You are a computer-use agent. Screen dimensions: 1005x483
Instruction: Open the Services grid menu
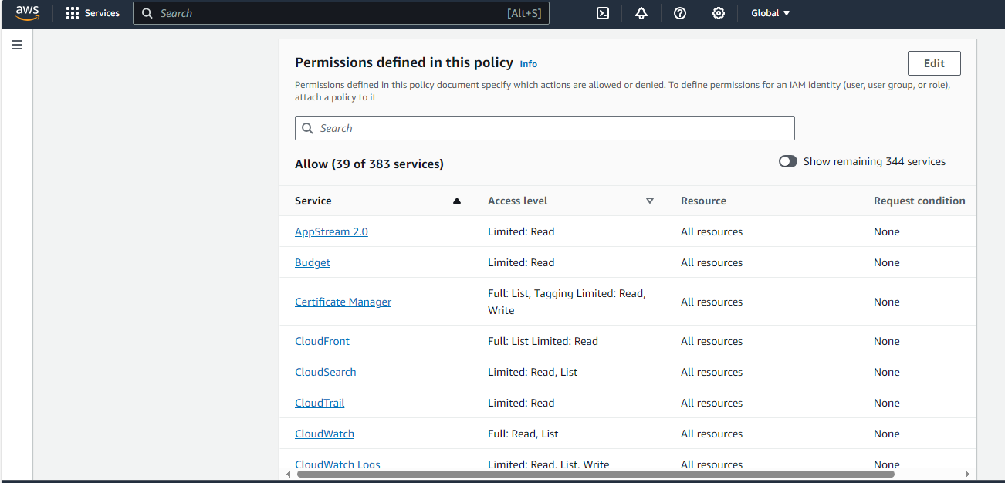pos(73,13)
